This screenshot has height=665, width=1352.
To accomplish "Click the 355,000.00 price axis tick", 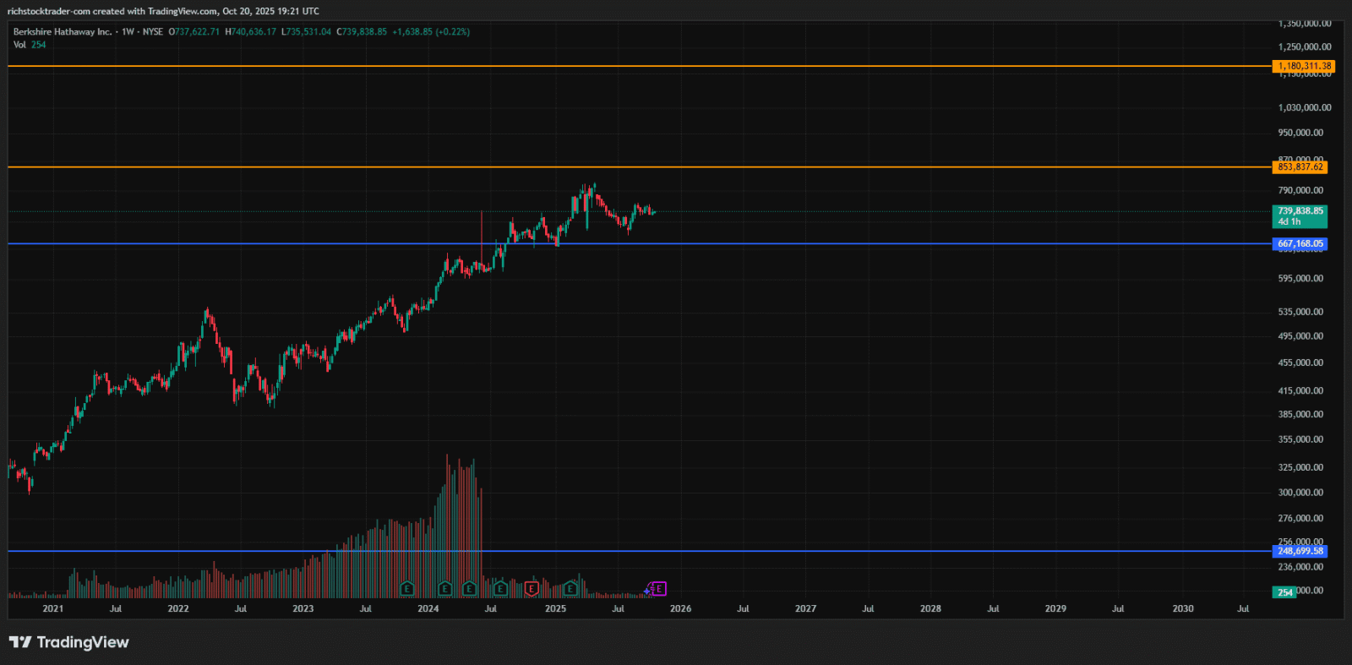I will [x=1301, y=439].
